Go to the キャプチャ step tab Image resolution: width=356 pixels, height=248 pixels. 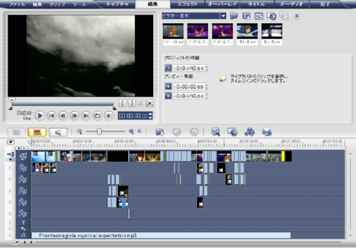coord(117,4)
